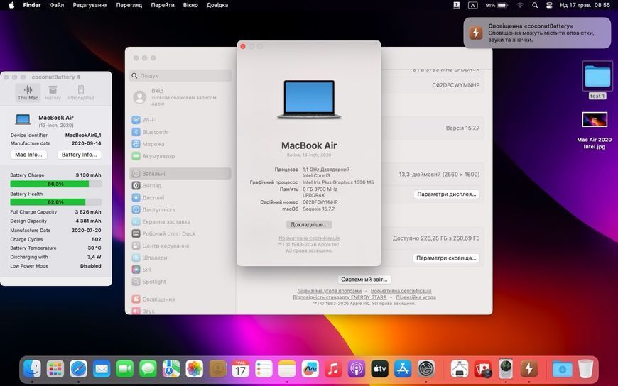Select Mac Air 2020 Intel.jpg on desktop

[x=595, y=131]
